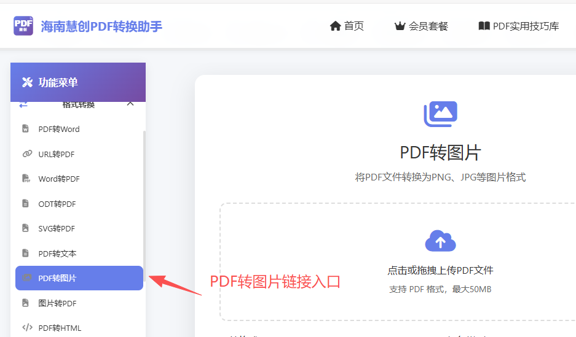Click the large images icon above PDF转图片 title
Viewport: 576px width, 337px height.
coord(440,114)
